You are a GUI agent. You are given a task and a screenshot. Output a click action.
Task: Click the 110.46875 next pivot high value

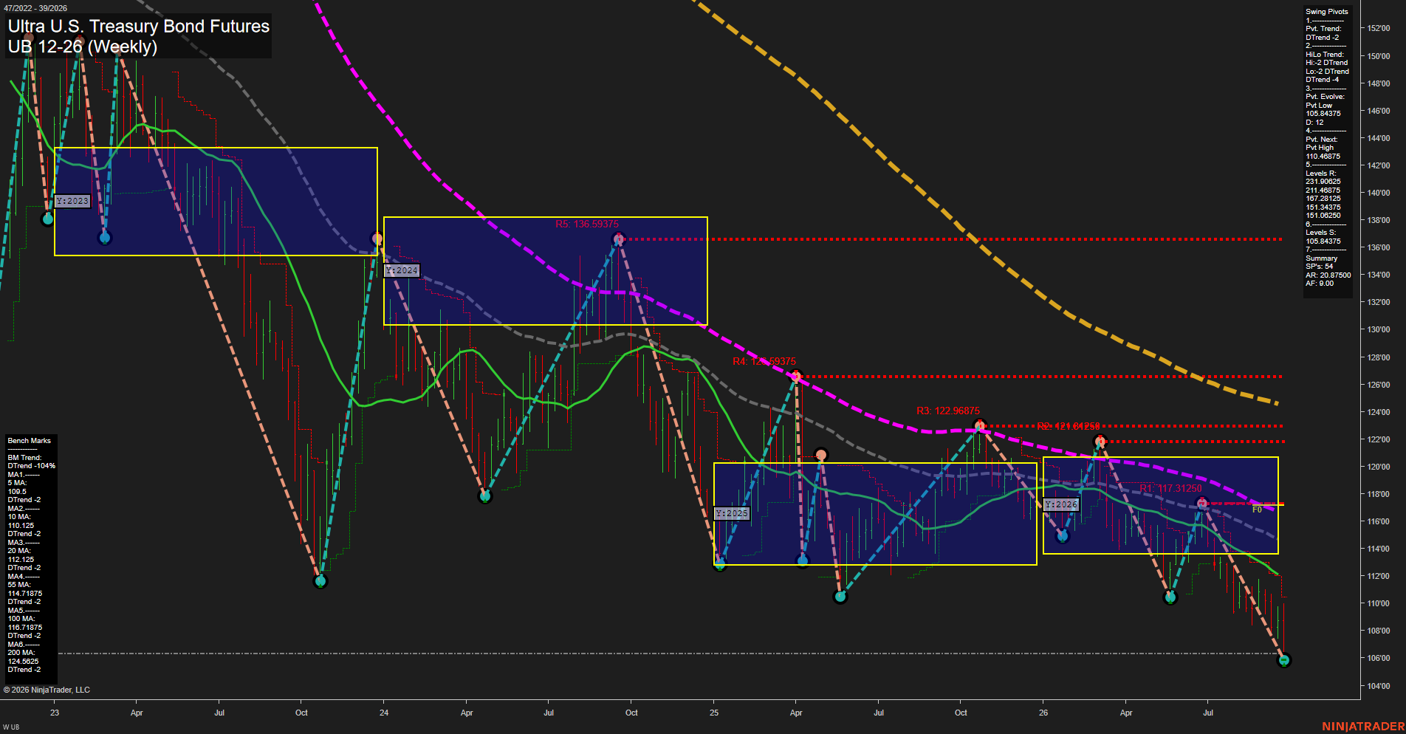(x=1323, y=157)
